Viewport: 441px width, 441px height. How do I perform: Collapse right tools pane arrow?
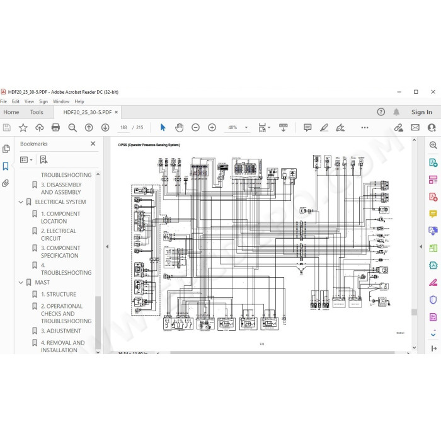coord(421,247)
